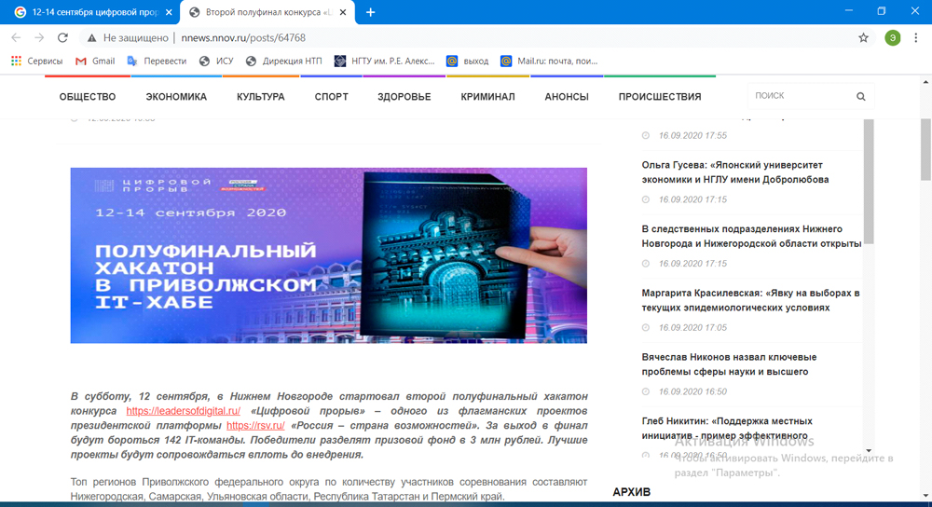The image size is (932, 507).
Task: Open the выход bookmark
Action: click(x=468, y=61)
